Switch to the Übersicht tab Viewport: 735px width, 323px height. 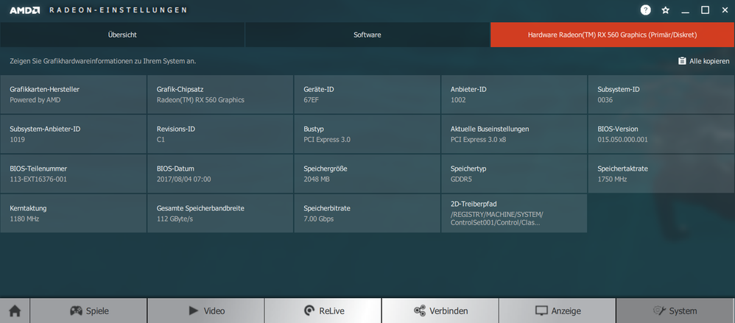pyautogui.click(x=122, y=35)
